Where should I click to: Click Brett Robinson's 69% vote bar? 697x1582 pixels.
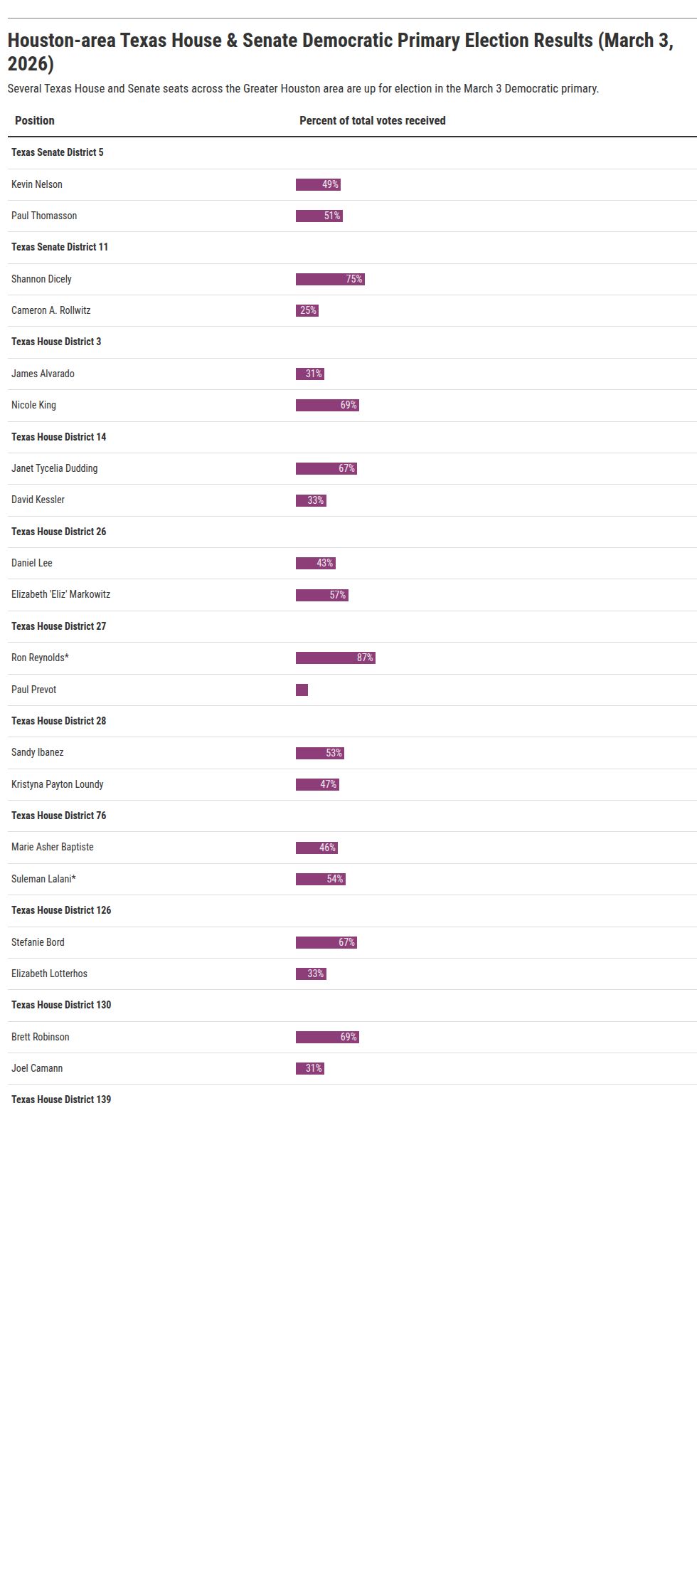[327, 1037]
